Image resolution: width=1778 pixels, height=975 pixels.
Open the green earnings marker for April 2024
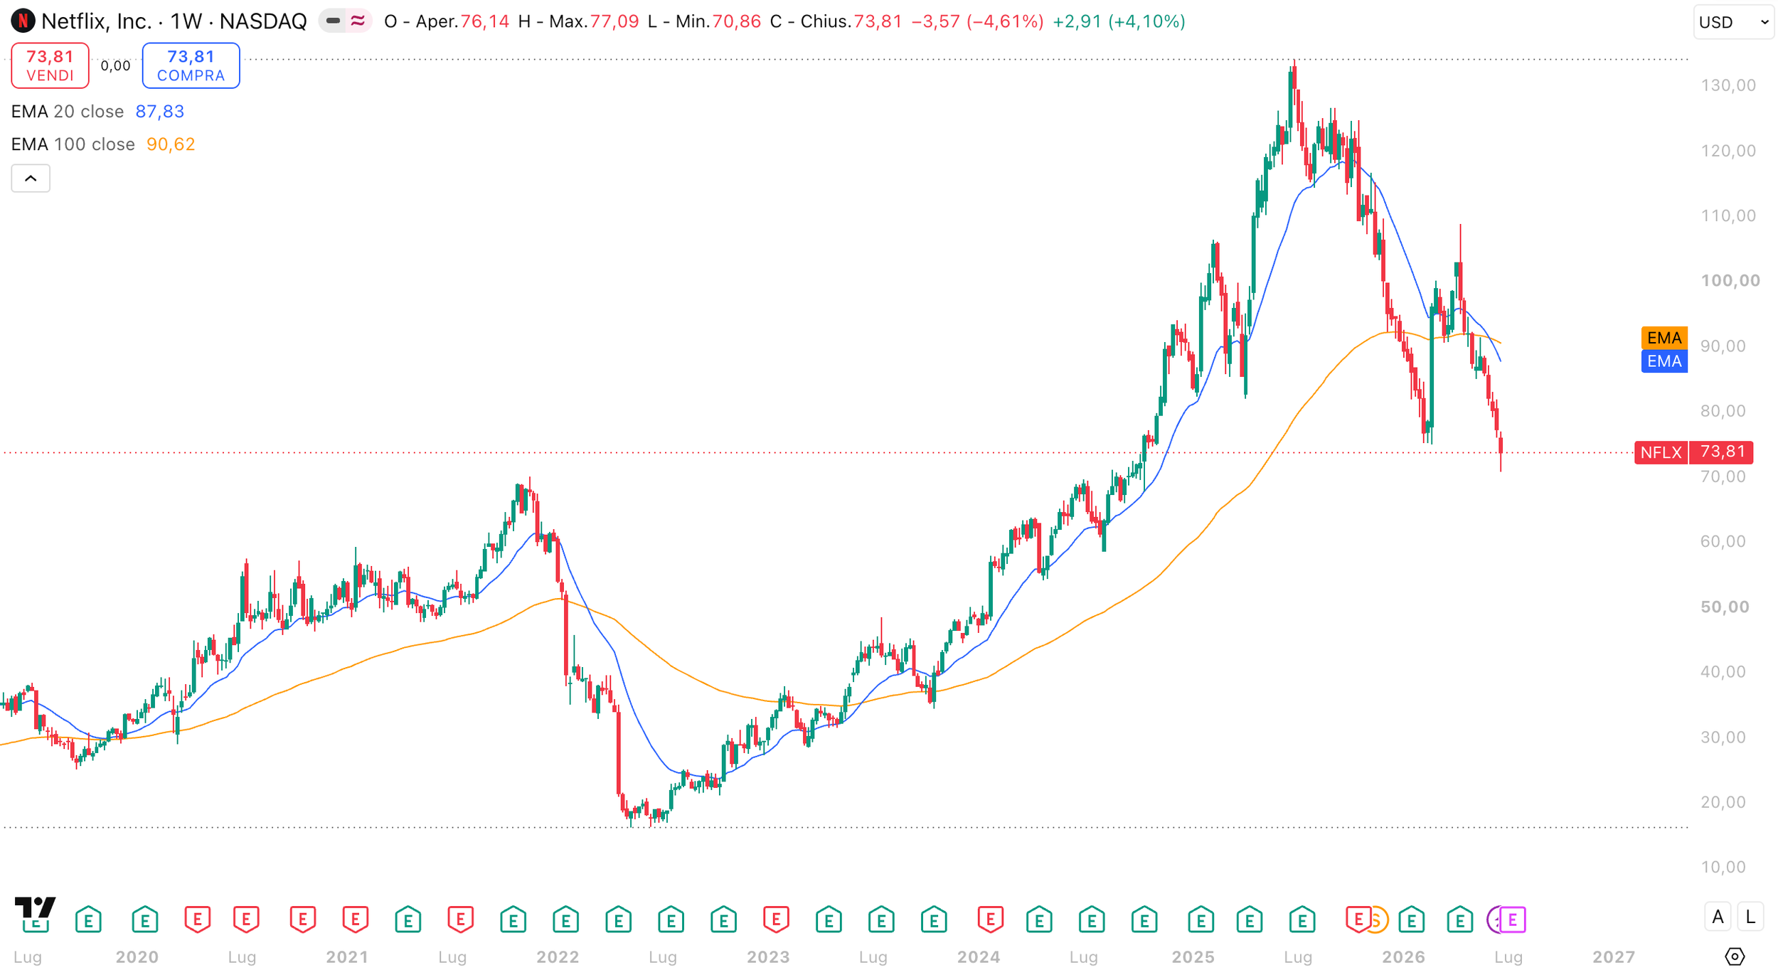click(1040, 920)
